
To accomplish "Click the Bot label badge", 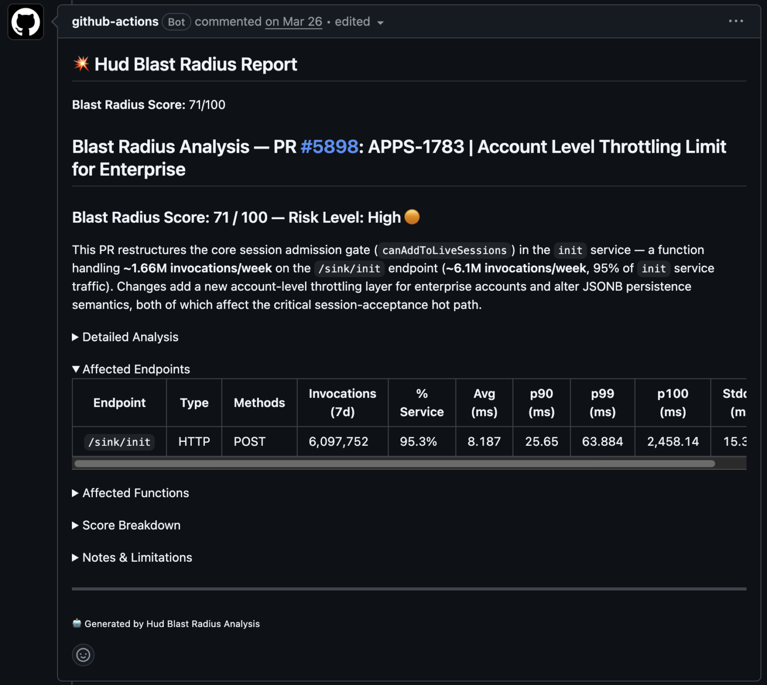I will click(176, 22).
